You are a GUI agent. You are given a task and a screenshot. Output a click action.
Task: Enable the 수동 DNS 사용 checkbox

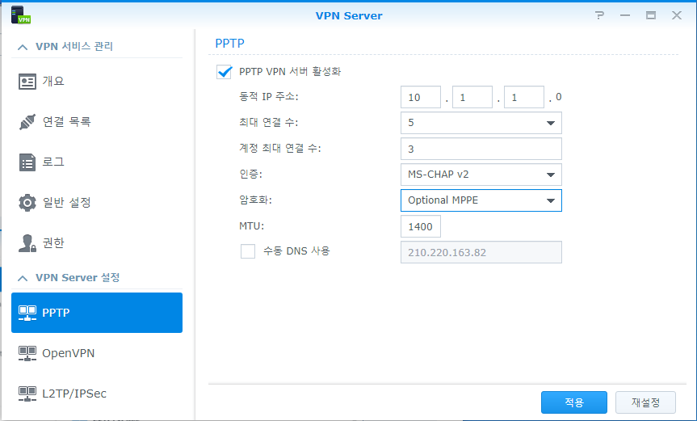(x=248, y=251)
